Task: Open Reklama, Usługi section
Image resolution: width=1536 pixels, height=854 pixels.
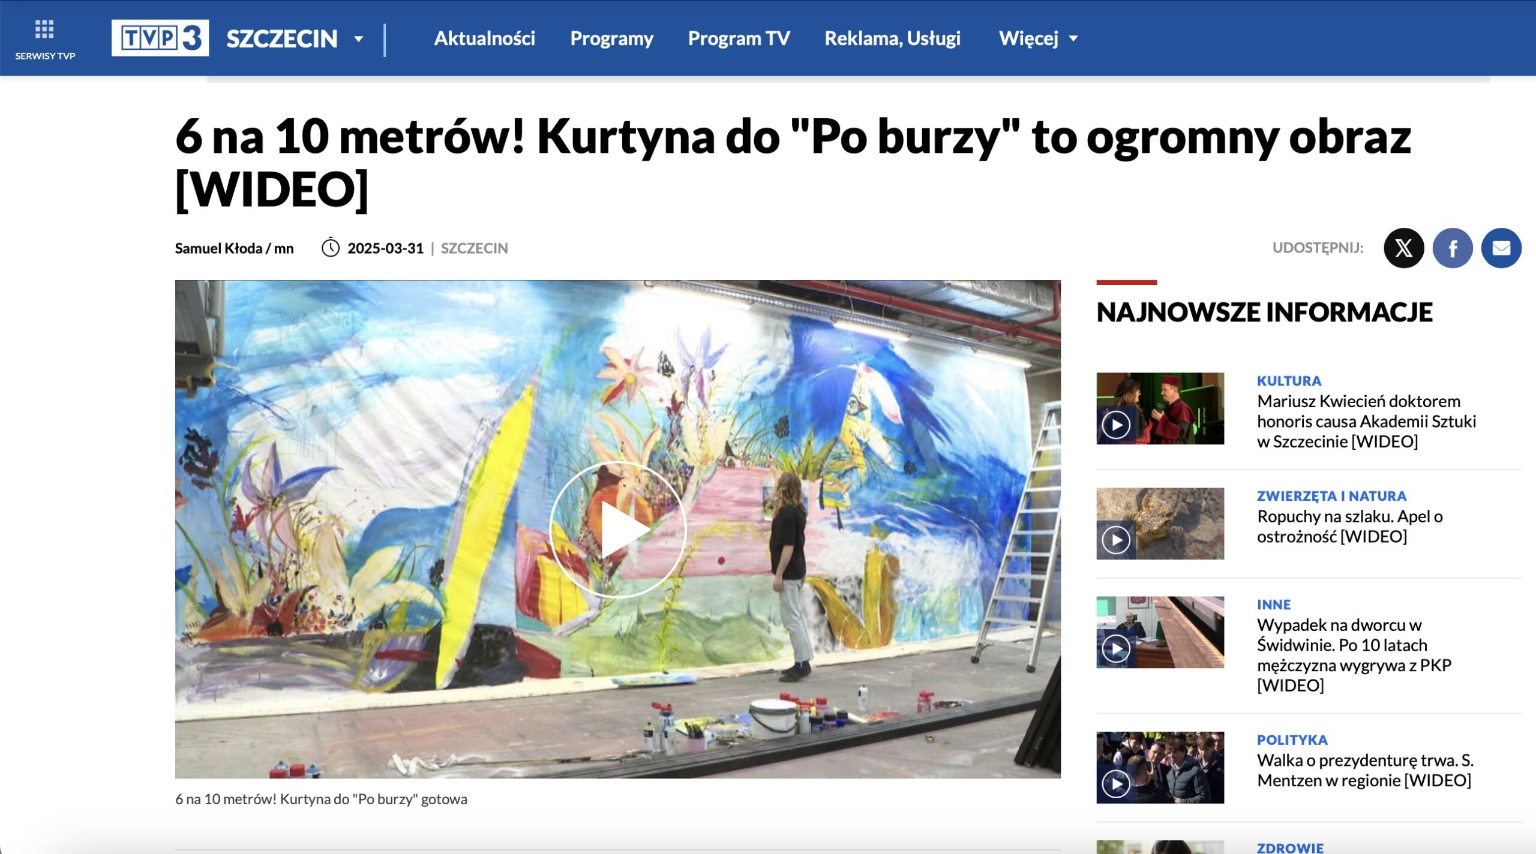Action: (892, 38)
